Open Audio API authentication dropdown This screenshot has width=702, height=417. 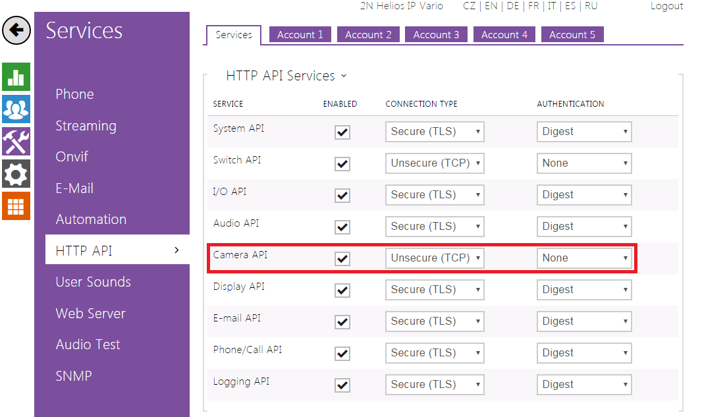pyautogui.click(x=584, y=227)
